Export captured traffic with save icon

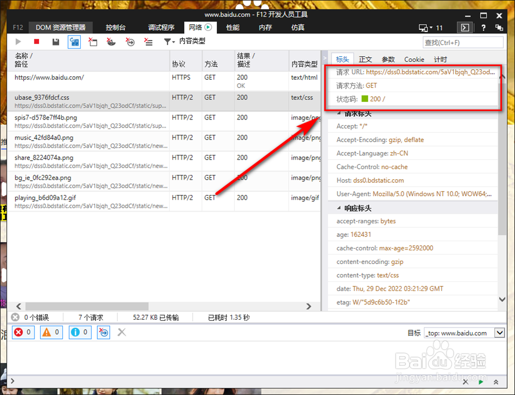[x=56, y=42]
